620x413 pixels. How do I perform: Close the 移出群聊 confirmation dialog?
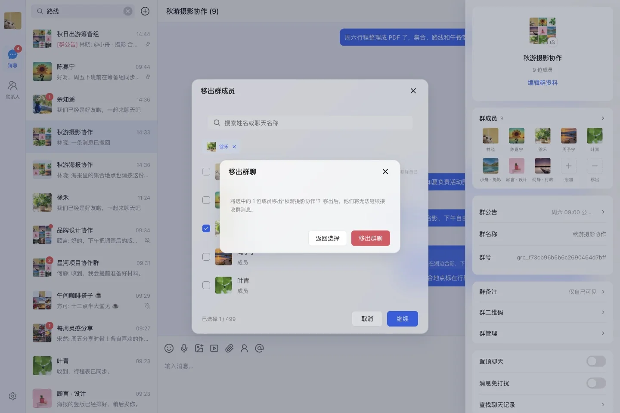click(385, 172)
